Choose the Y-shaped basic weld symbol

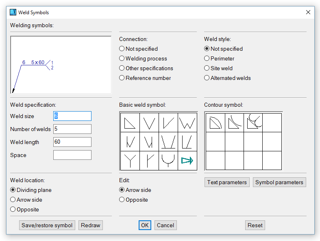[x=130, y=161]
